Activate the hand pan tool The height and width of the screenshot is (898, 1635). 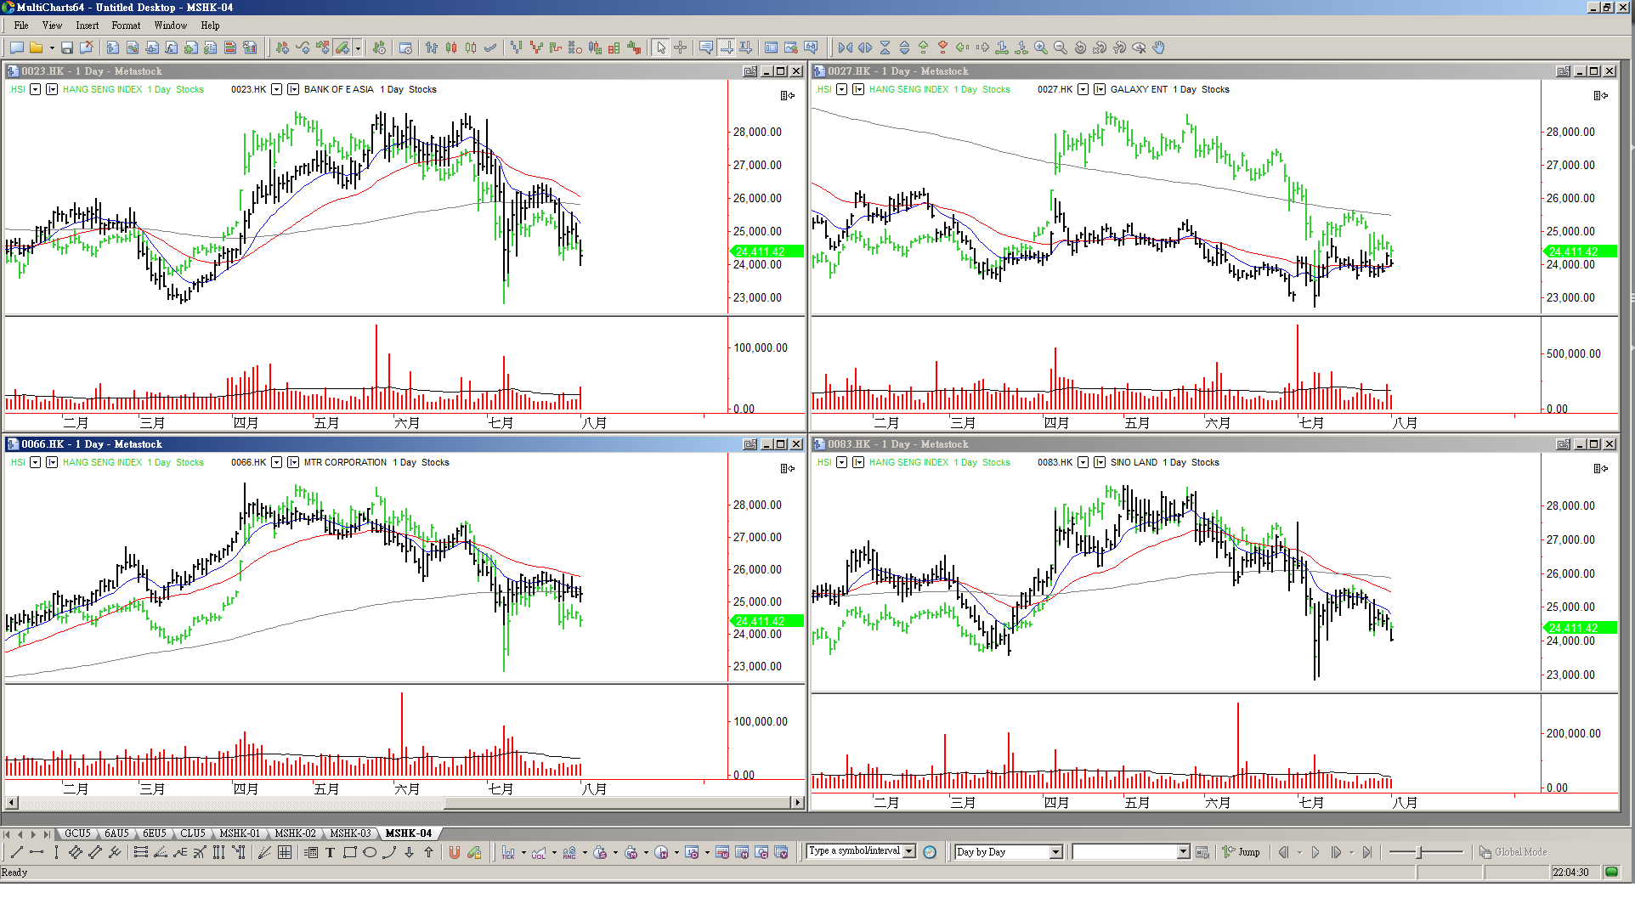(x=1159, y=48)
